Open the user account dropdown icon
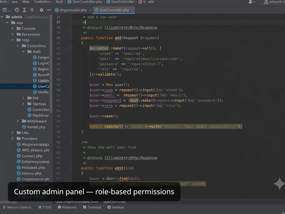 click(252, 2)
